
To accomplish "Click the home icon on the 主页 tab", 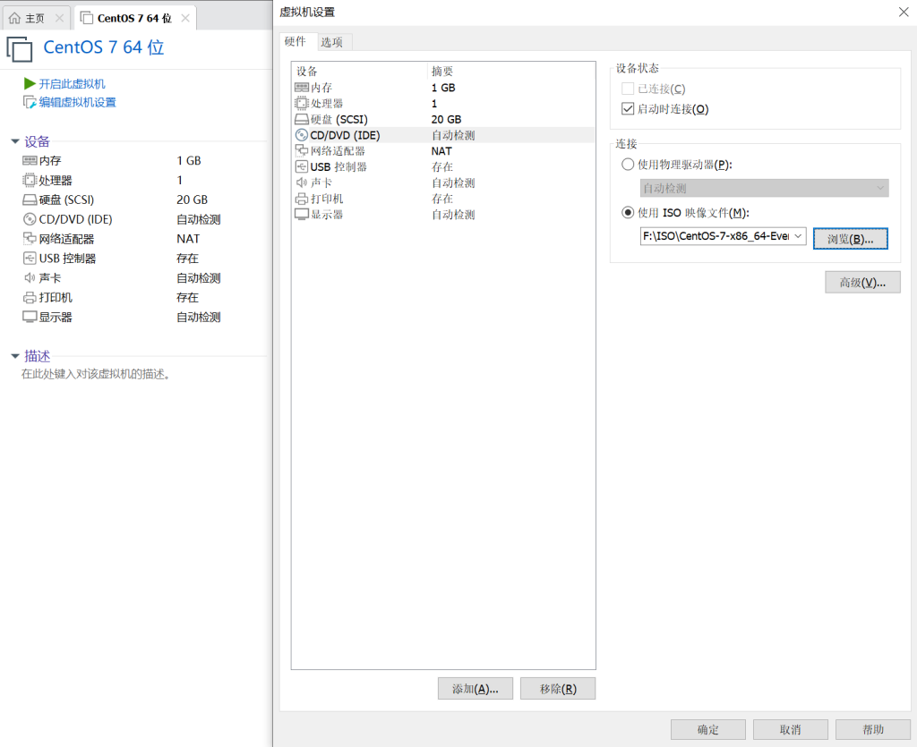I will tap(14, 18).
